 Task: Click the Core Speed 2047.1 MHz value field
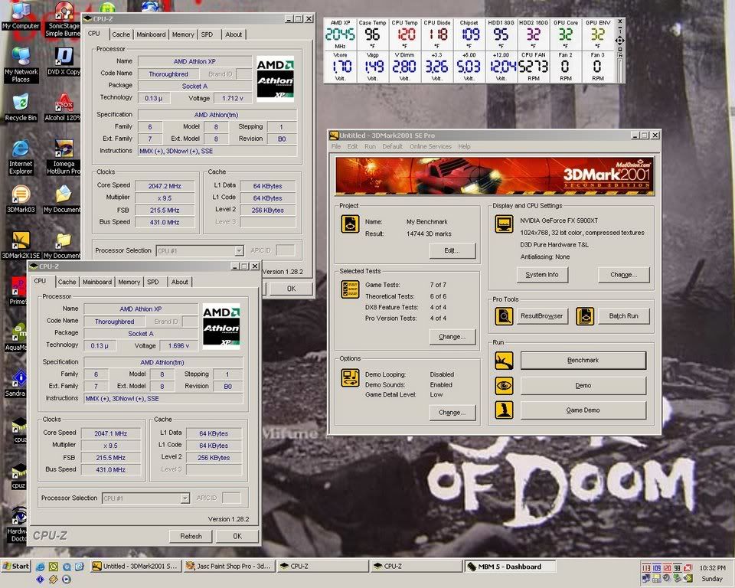click(x=110, y=434)
